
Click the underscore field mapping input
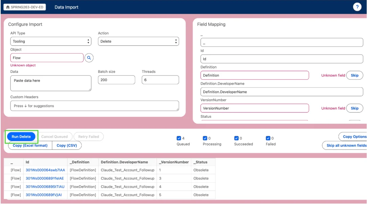[x=282, y=42]
